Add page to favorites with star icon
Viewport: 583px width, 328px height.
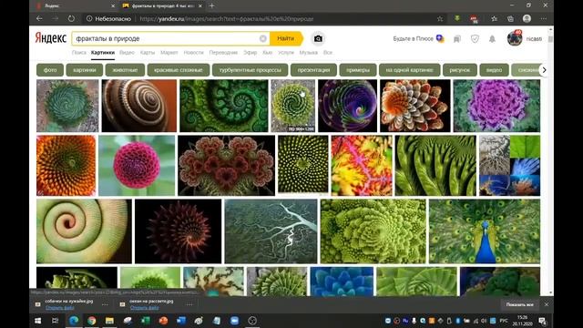click(440, 18)
